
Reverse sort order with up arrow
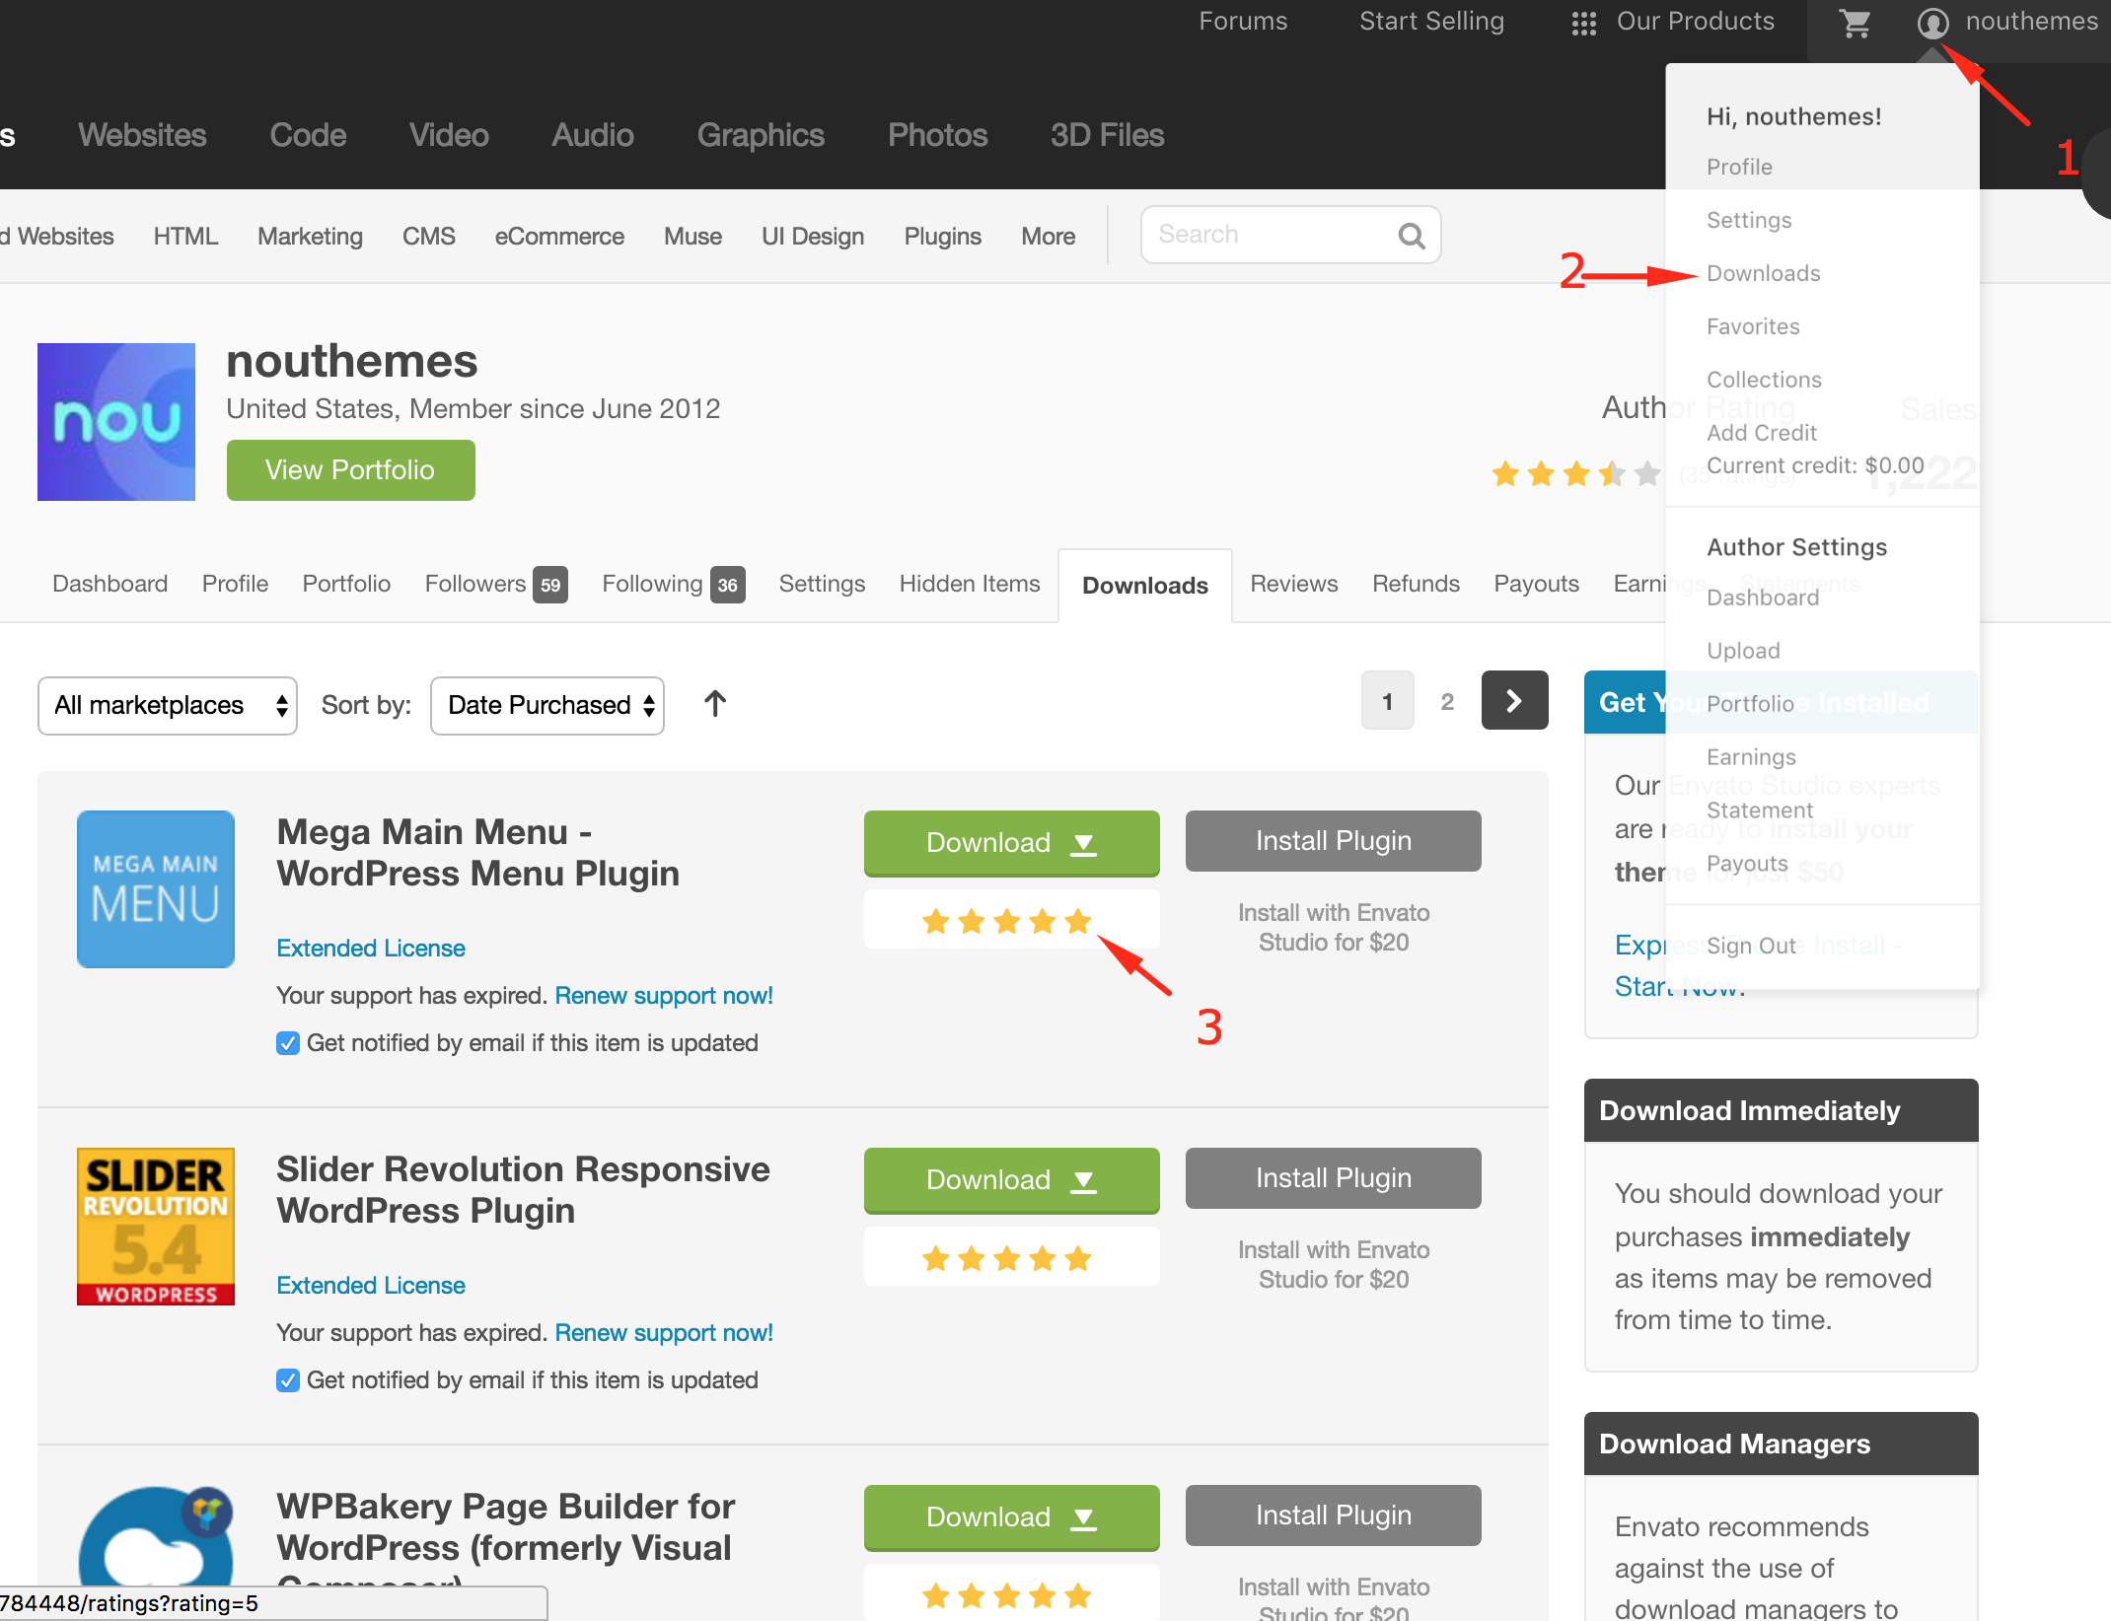point(715,704)
